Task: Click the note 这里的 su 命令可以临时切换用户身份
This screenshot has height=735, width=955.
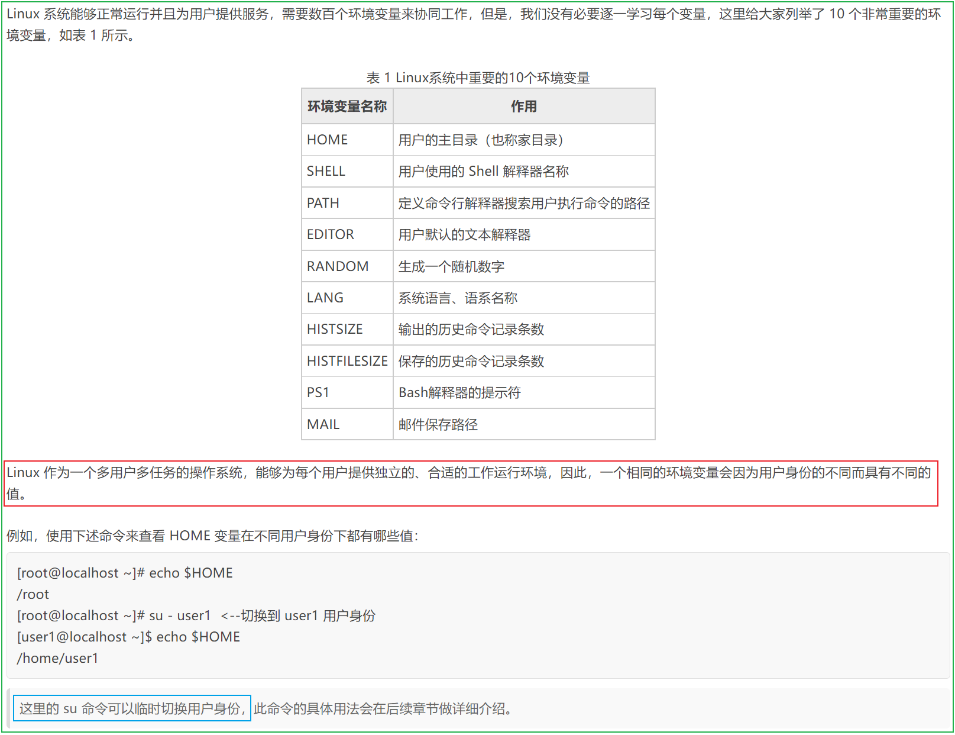Action: point(132,708)
